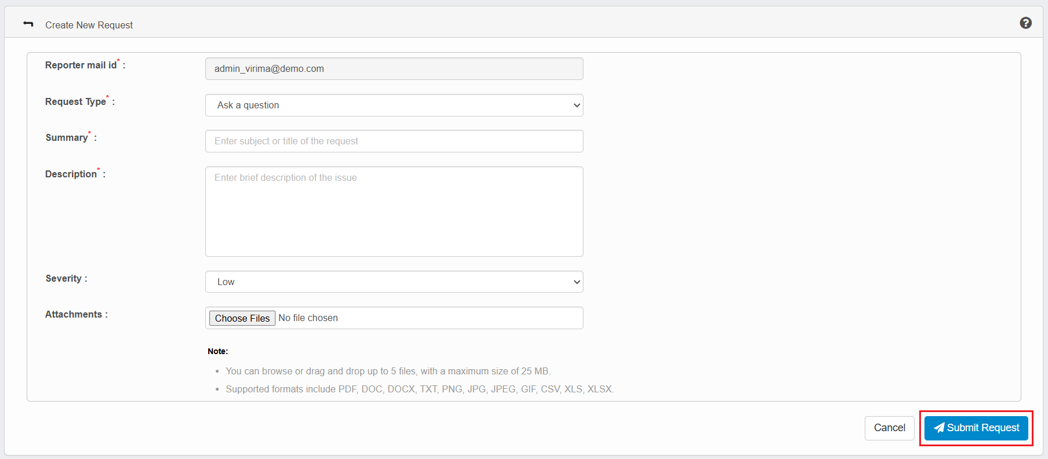Click the Description field label
1048x459 pixels.
71,174
